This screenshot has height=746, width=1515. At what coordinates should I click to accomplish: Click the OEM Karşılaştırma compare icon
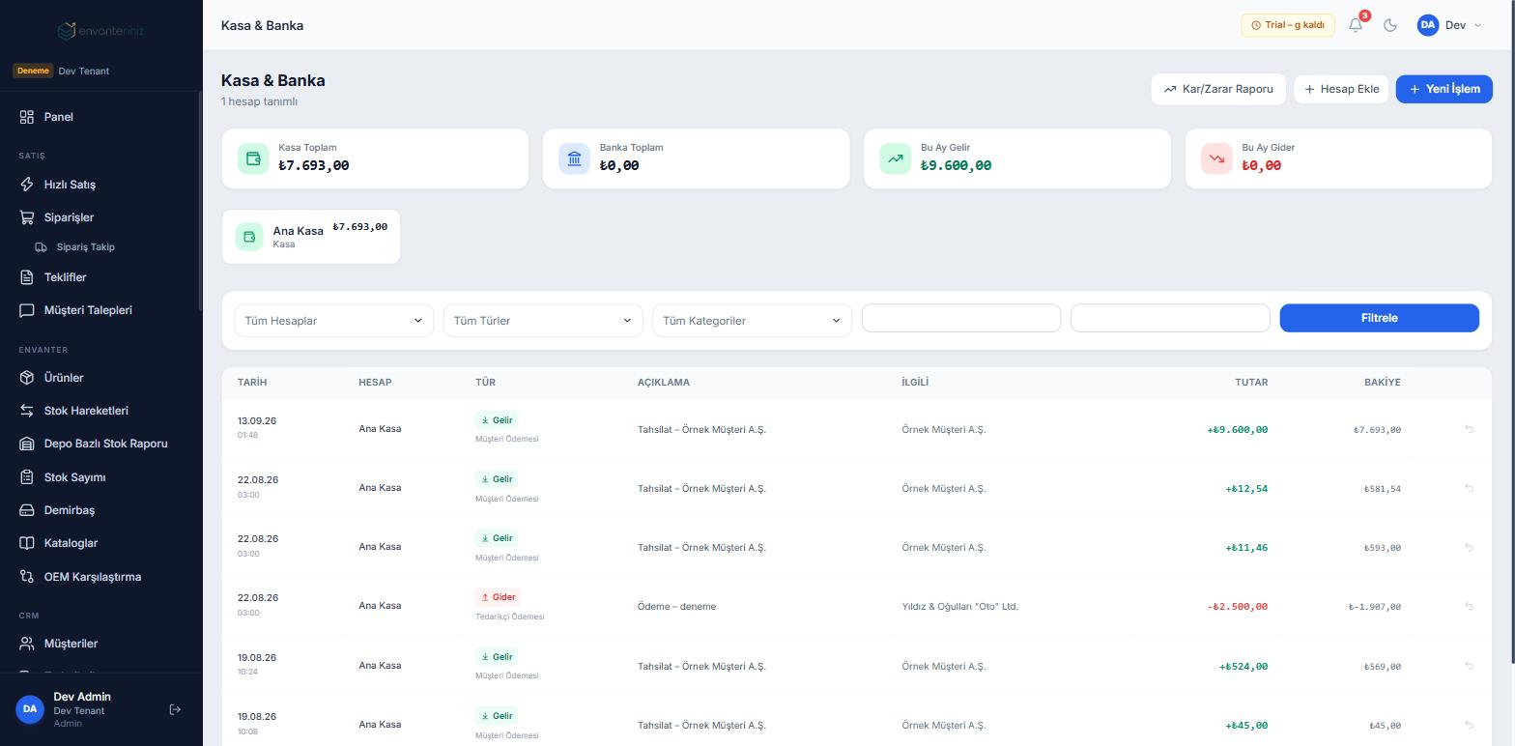[x=27, y=577]
